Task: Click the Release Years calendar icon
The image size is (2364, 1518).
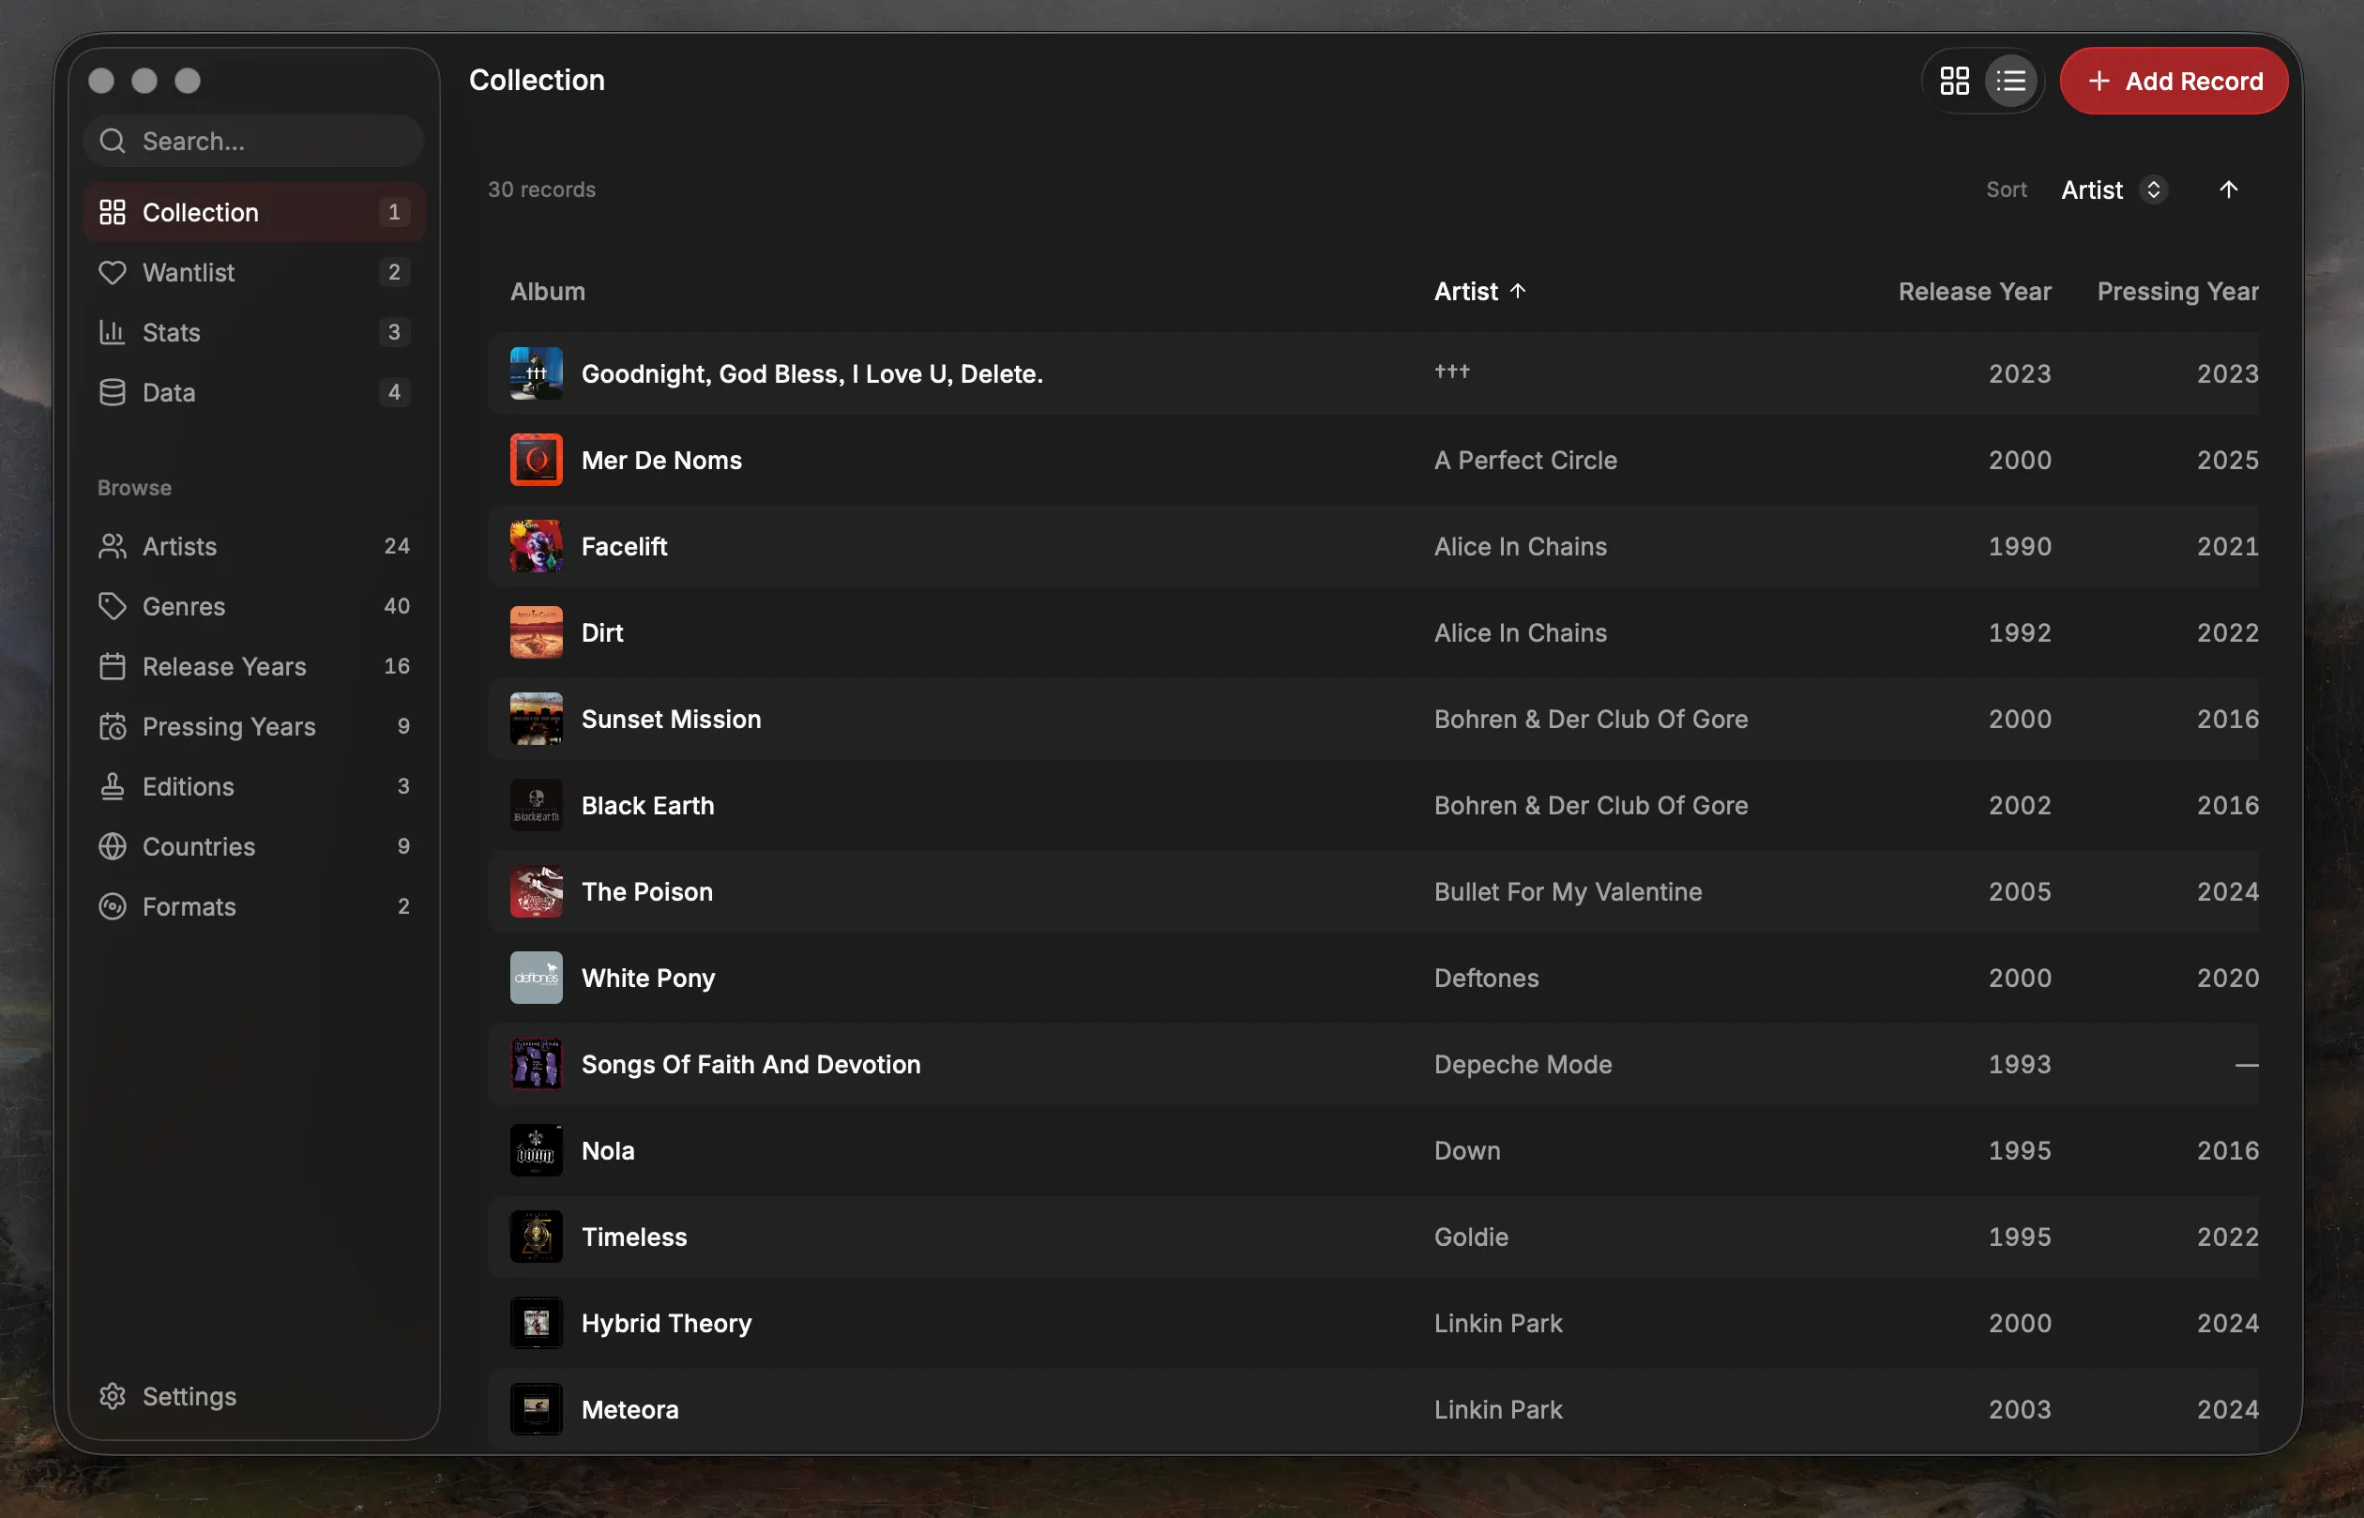Action: (113, 666)
